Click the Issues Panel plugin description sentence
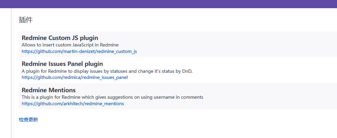The width and height of the screenshot is (337, 138). click(x=107, y=71)
